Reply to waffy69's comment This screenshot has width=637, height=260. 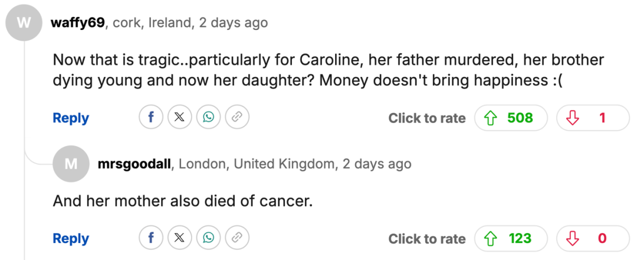(71, 118)
